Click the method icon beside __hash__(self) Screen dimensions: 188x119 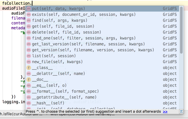pos(29,103)
